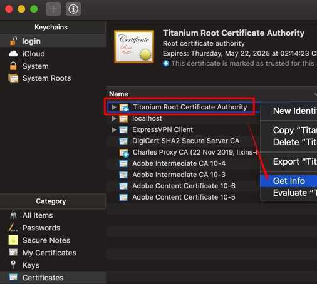Click the localhost certificate icon
317x284 pixels.
point(123,119)
